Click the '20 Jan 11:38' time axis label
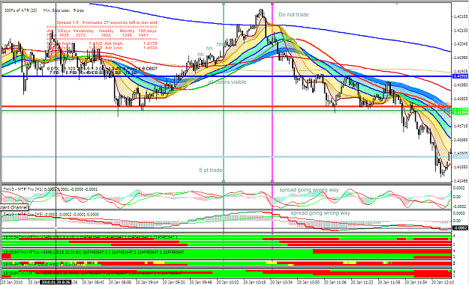This screenshot has width=469, height=285. (389, 282)
